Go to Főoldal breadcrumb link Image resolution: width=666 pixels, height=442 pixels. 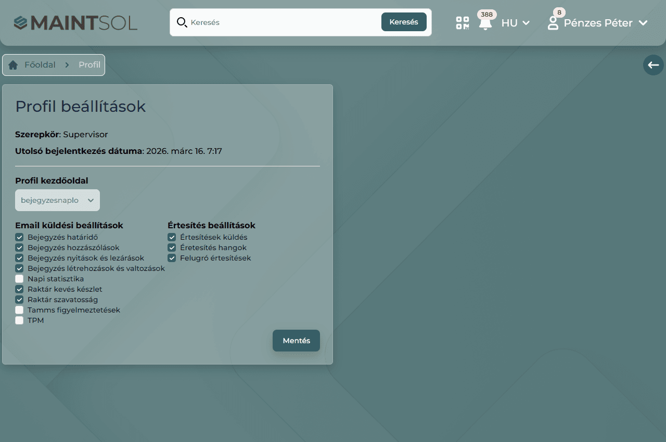[40, 65]
